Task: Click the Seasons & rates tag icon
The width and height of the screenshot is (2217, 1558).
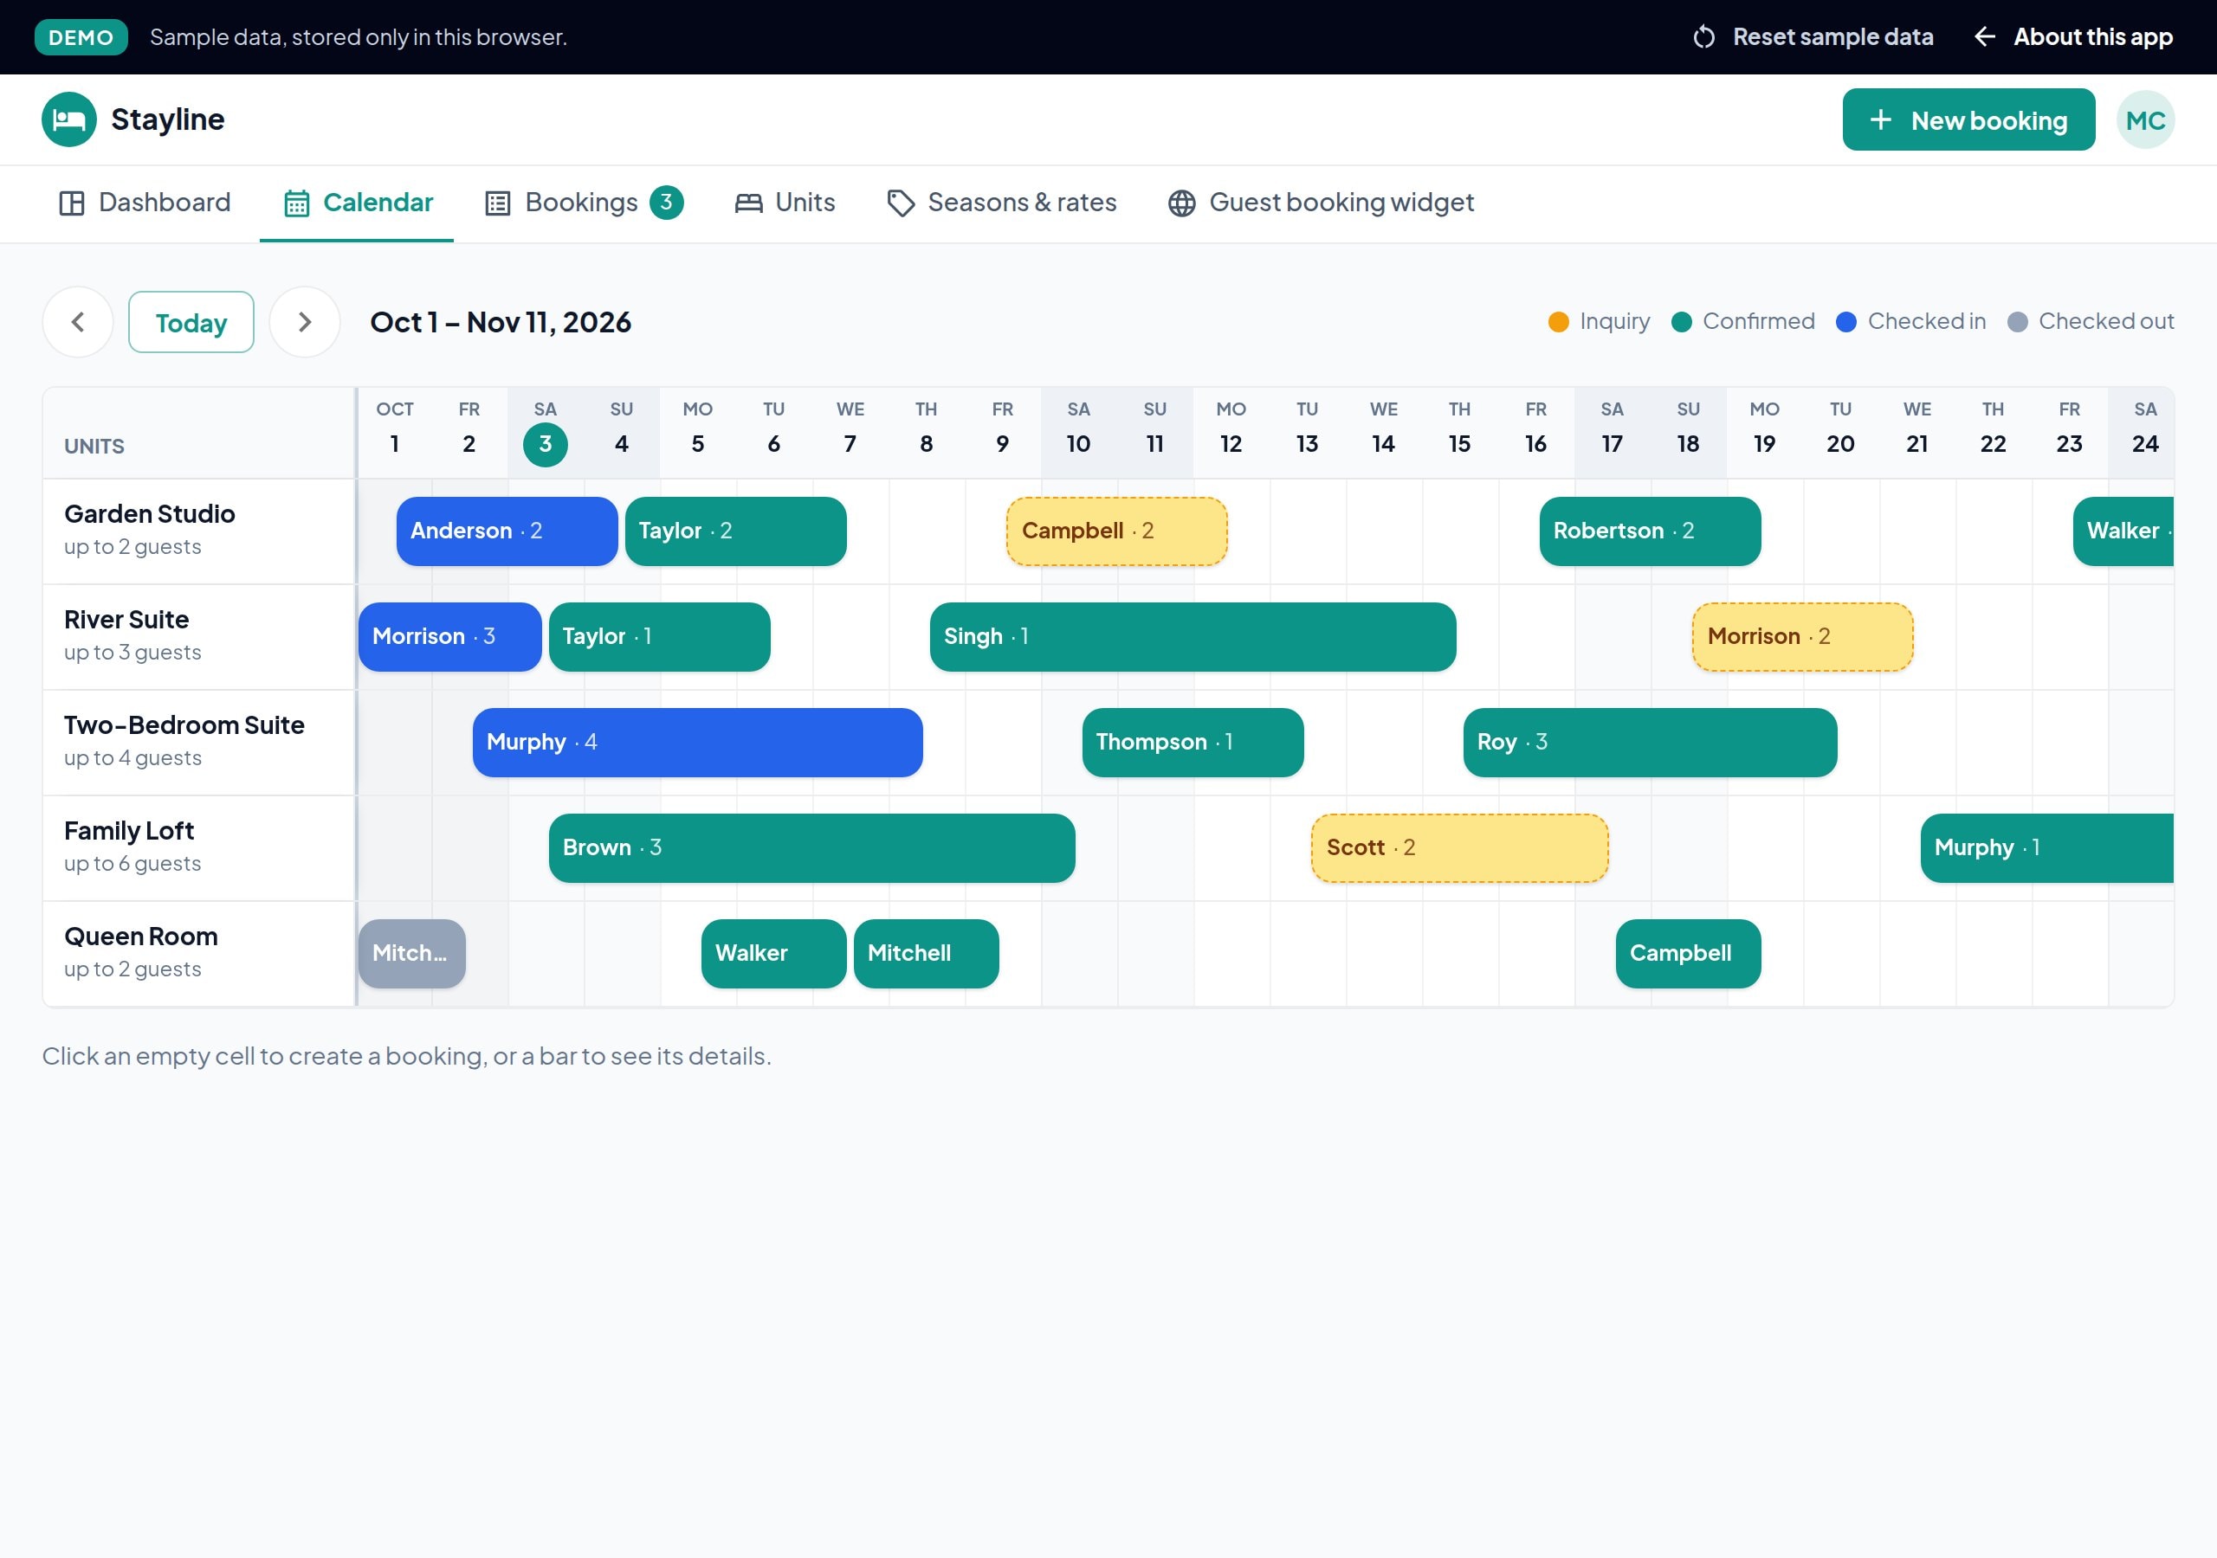Action: (900, 203)
